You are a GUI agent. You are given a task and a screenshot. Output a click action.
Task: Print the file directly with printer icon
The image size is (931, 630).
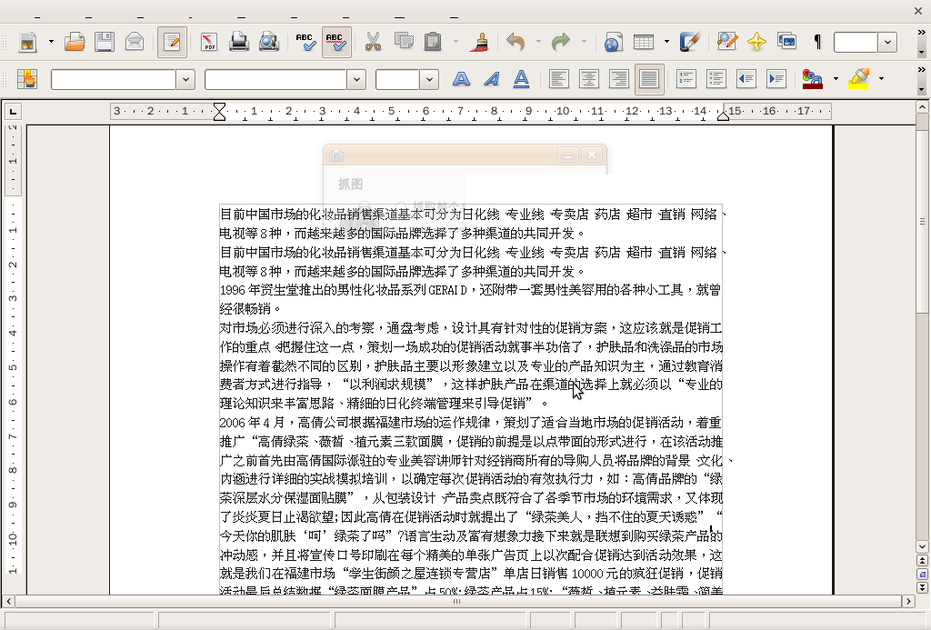coord(239,42)
